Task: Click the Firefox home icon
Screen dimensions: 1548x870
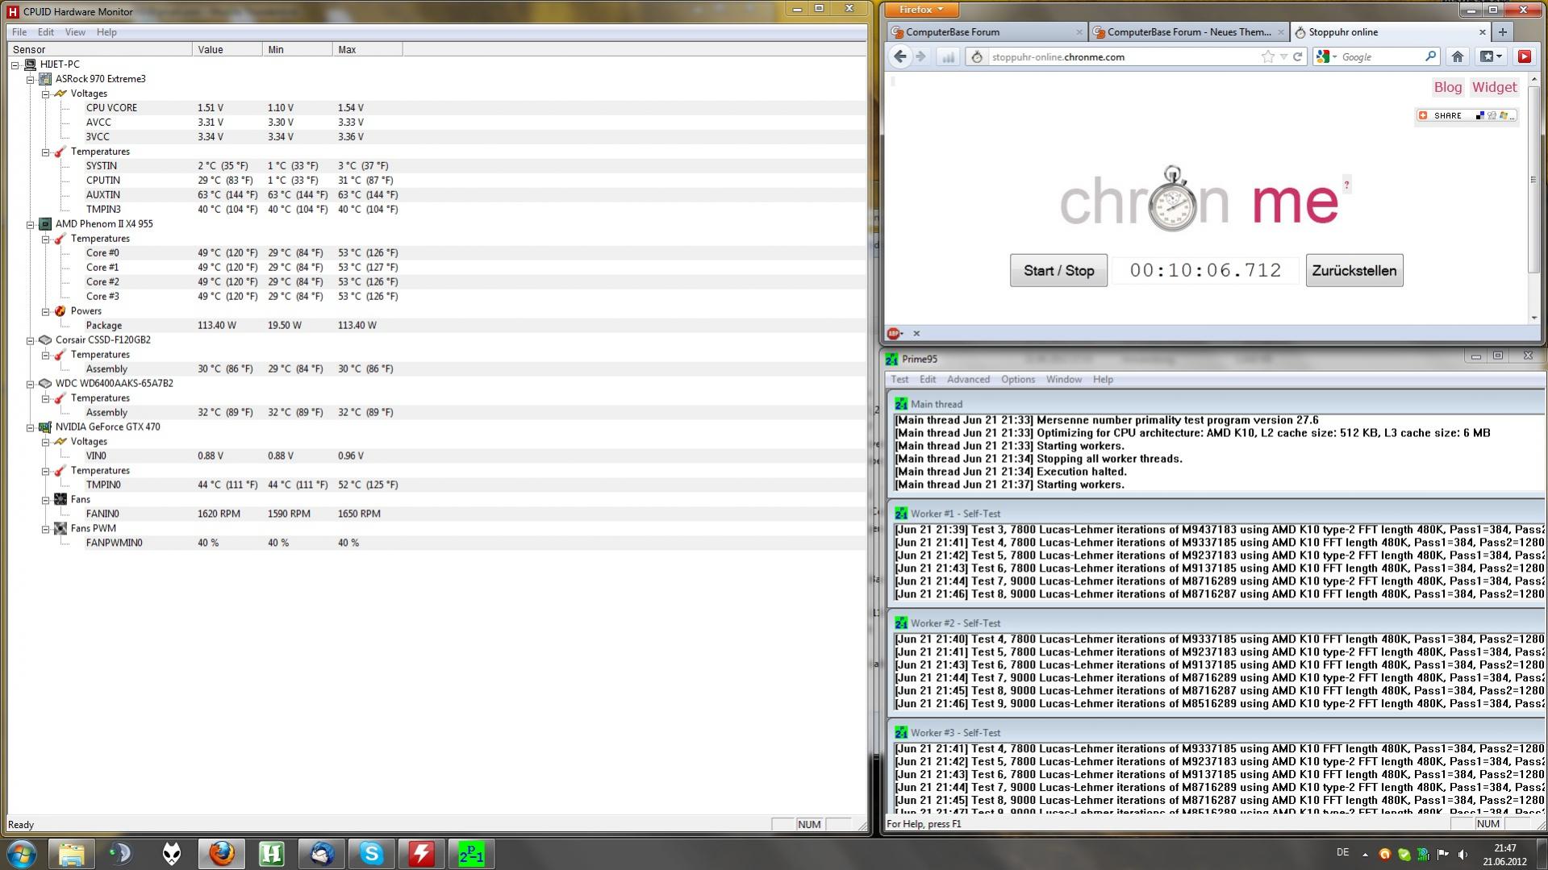Action: click(x=1457, y=56)
